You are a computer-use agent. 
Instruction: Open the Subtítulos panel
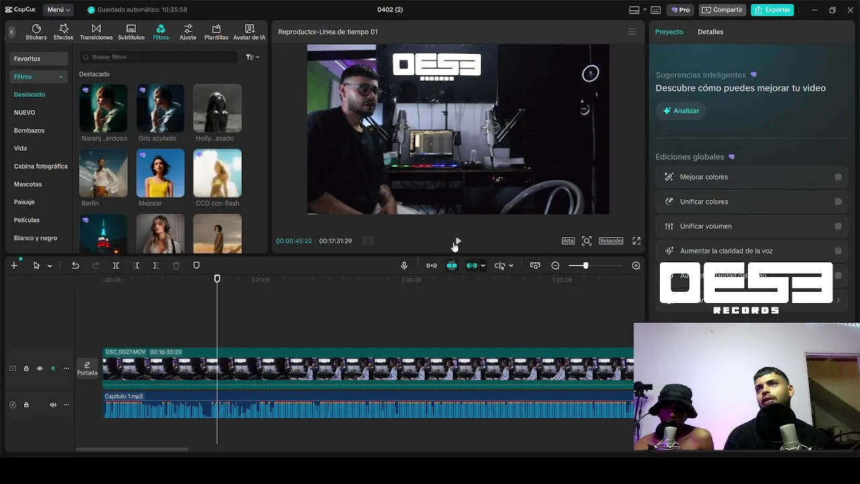[x=131, y=32]
